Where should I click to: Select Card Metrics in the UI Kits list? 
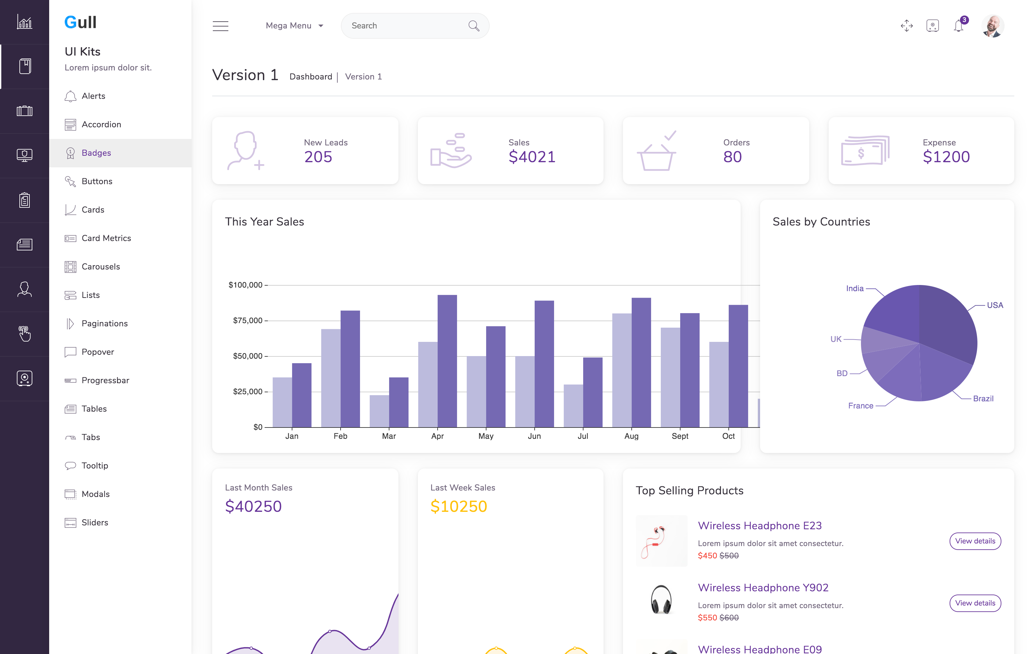click(x=106, y=238)
